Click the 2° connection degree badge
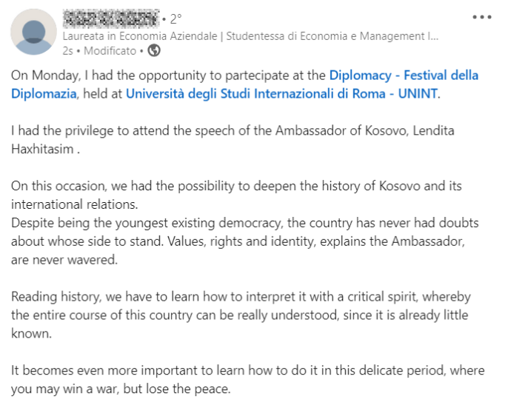 (175, 19)
